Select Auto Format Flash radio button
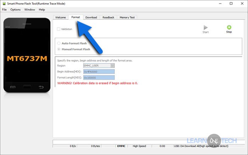The image size is (248, 155). pos(59,43)
